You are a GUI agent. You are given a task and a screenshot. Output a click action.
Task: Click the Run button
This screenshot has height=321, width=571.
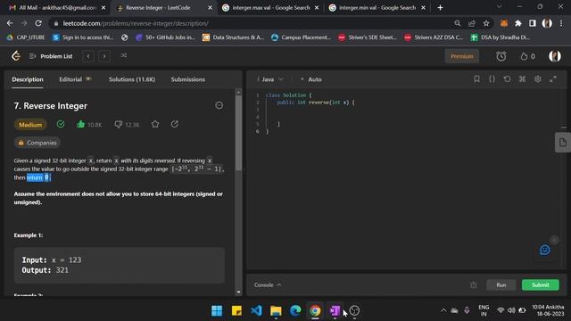point(501,285)
